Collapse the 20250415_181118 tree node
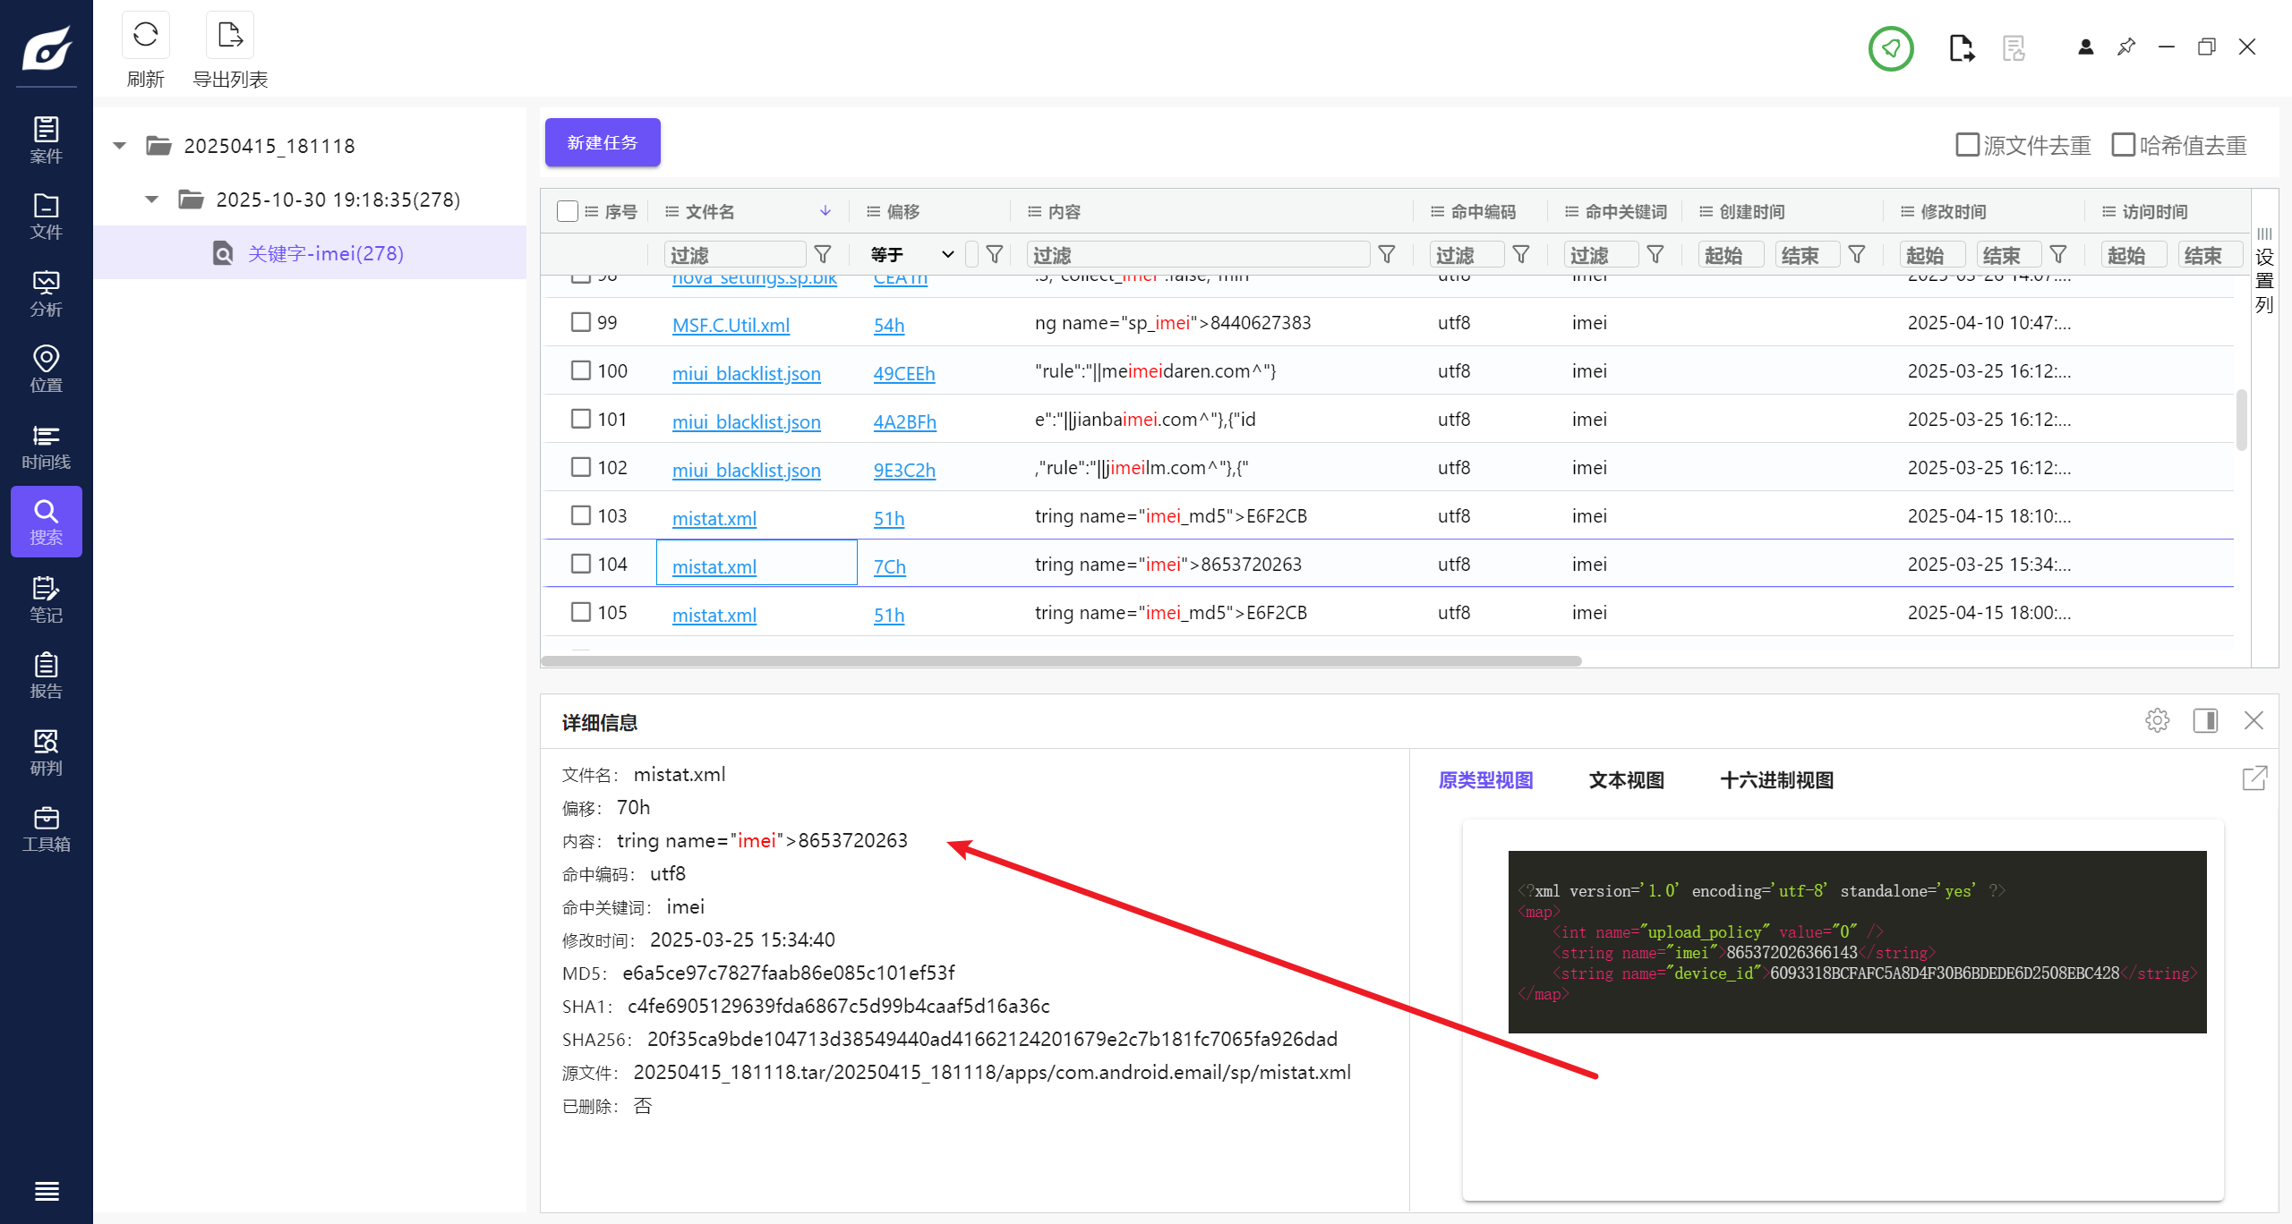 coord(120,146)
